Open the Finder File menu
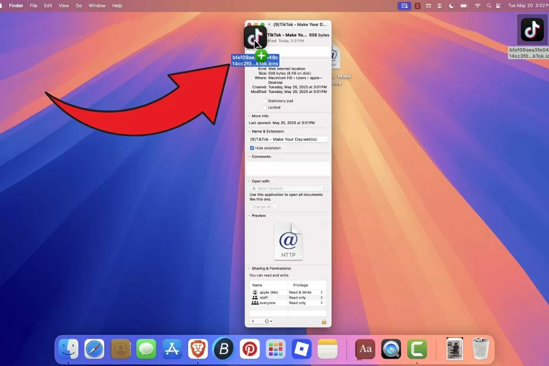This screenshot has height=366, width=549. click(x=33, y=5)
